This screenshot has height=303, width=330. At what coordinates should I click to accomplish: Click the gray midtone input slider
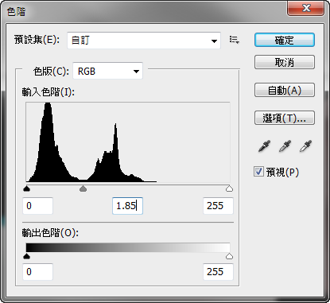83,188
